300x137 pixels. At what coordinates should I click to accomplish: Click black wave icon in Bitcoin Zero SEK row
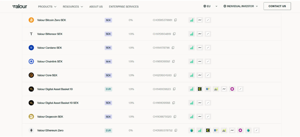[200, 20]
